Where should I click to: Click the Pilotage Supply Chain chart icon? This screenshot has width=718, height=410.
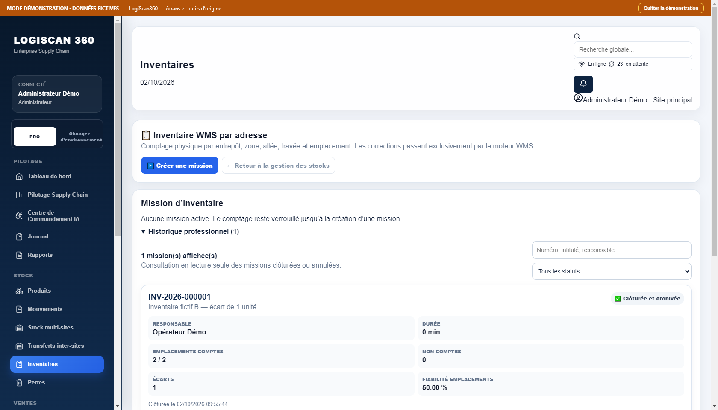[x=19, y=195]
